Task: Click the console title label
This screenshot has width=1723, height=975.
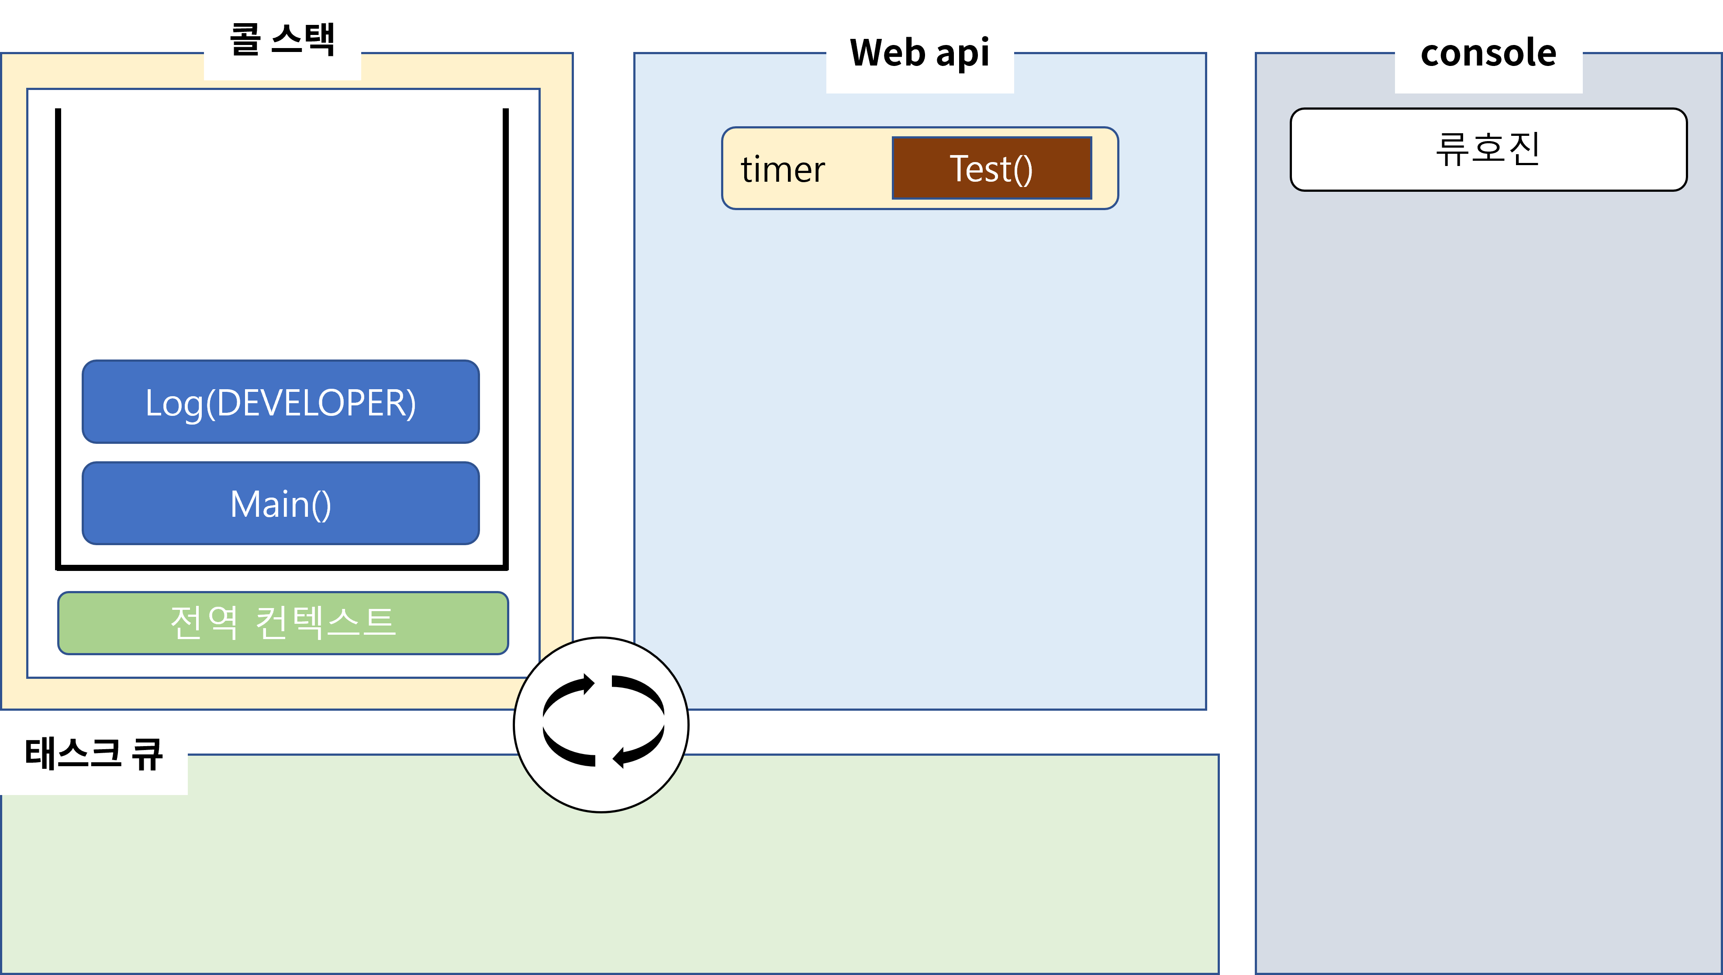Action: [x=1488, y=53]
